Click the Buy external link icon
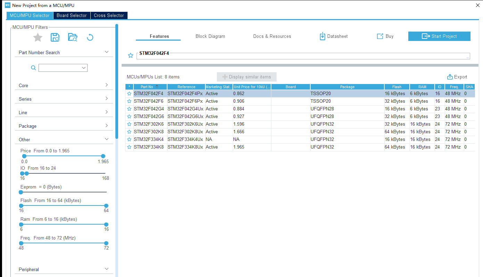Image resolution: width=483 pixels, height=277 pixels. [x=380, y=36]
